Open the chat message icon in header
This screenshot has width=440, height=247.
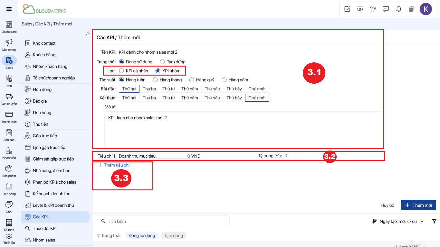click(386, 9)
